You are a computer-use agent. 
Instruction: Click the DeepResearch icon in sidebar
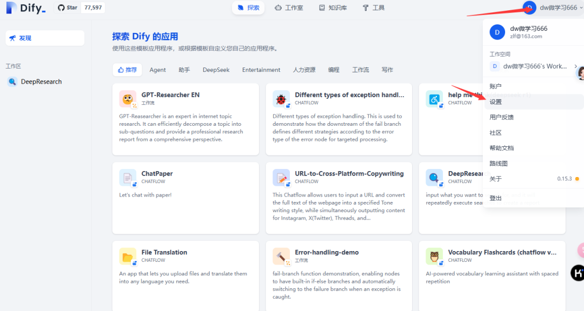click(12, 82)
